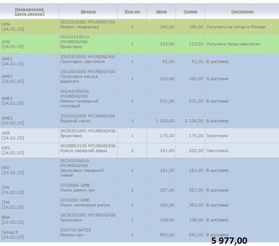
Task: Sort by Кол-во column header
Action: (132, 12)
